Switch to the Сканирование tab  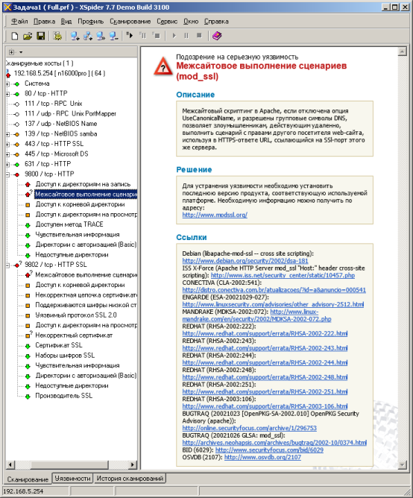[x=28, y=479]
